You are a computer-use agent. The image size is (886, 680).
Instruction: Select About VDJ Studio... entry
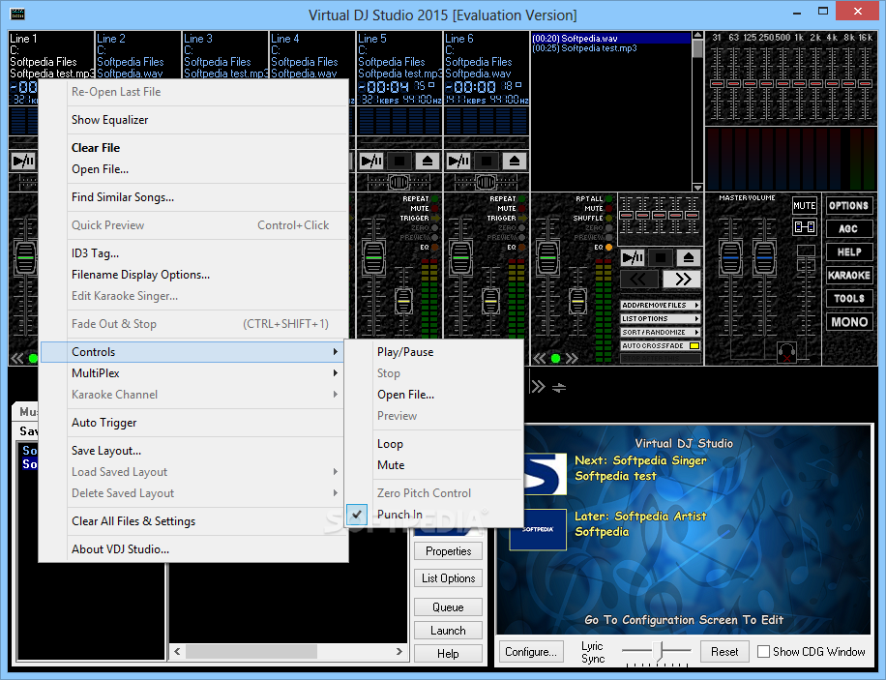[x=193, y=549]
